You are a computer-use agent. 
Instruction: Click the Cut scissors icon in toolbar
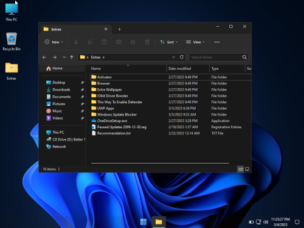point(76,42)
